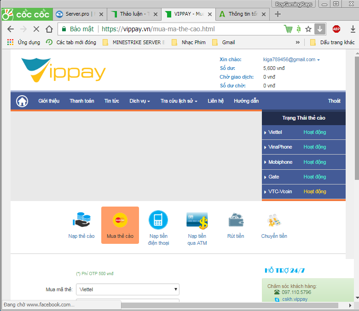Open the Liên hệ menu item
The width and height of the screenshot is (359, 311).
[216, 101]
